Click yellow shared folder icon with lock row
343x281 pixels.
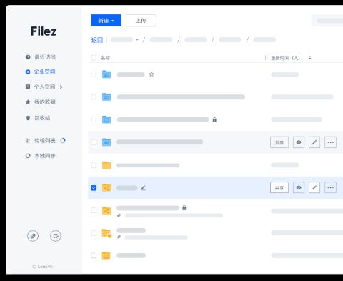106,210
